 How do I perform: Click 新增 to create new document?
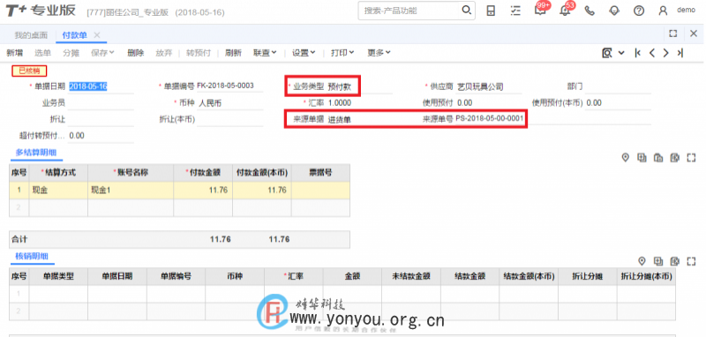[14, 53]
